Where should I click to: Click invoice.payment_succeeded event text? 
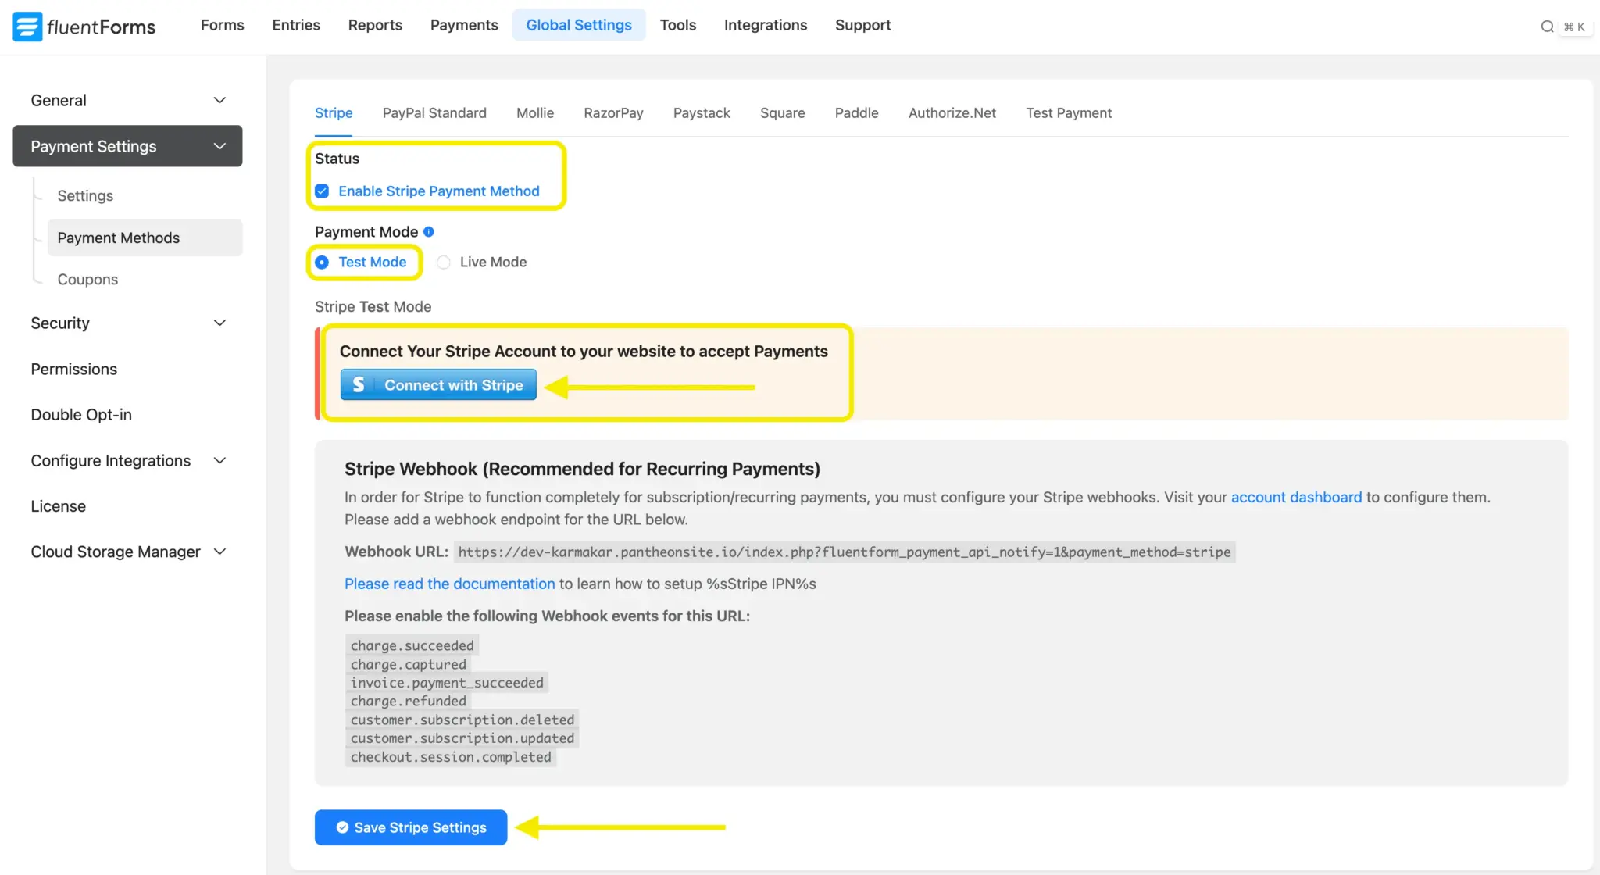(x=447, y=683)
